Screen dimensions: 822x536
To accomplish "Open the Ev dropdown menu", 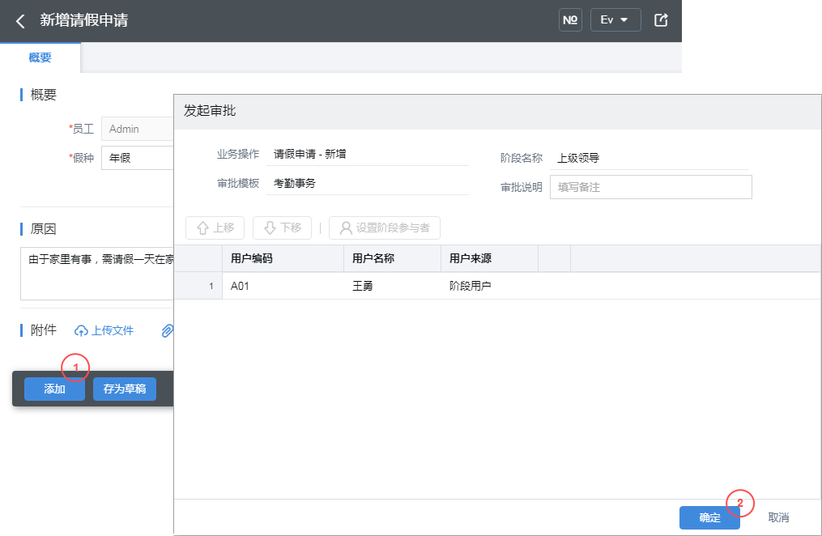I will coord(615,20).
